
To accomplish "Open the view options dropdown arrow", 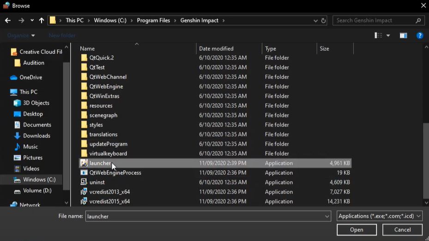I will pyautogui.click(x=388, y=36).
